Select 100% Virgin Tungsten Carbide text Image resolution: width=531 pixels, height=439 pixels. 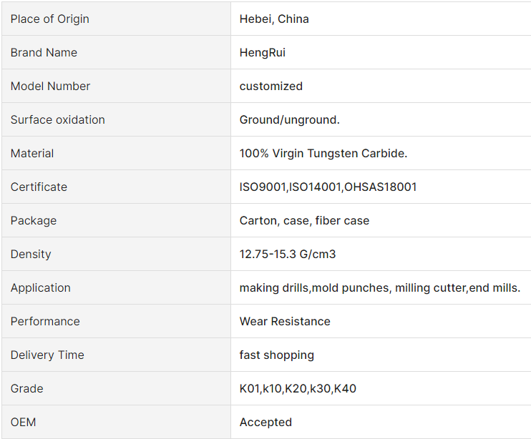(323, 154)
